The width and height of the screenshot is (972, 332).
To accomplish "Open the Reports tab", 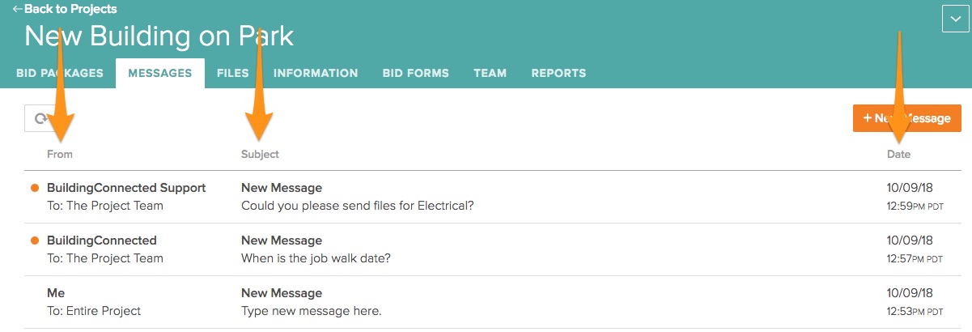I will tap(558, 73).
